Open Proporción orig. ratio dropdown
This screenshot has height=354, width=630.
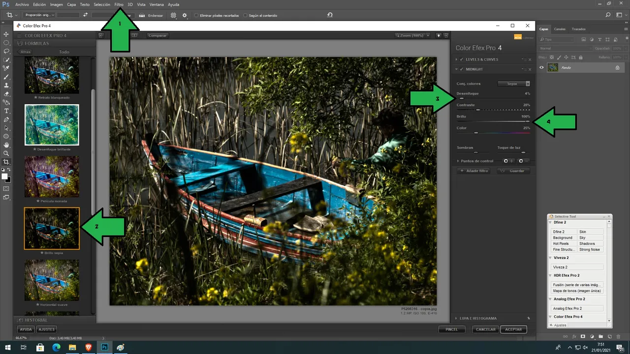click(39, 15)
